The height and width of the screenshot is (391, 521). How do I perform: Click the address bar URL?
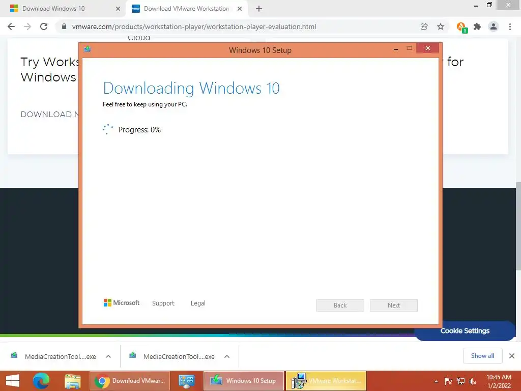194,26
